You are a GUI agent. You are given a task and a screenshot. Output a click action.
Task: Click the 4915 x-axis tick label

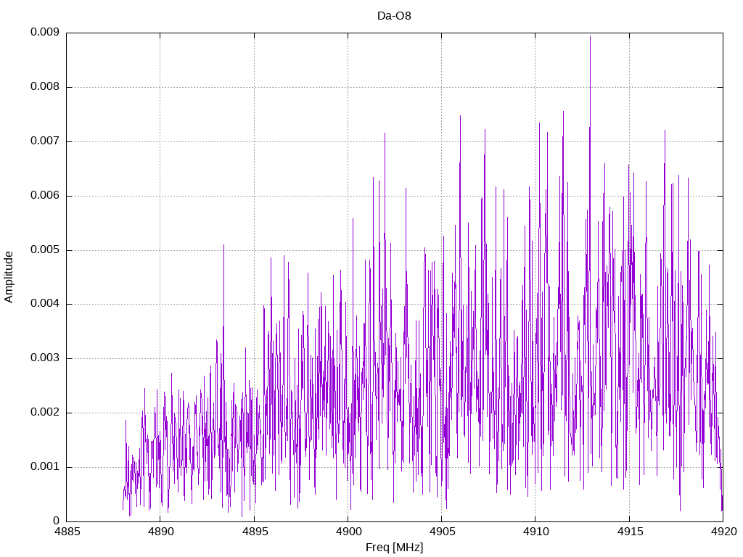pyautogui.click(x=630, y=532)
